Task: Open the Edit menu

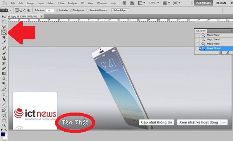Action: tap(21, 3)
